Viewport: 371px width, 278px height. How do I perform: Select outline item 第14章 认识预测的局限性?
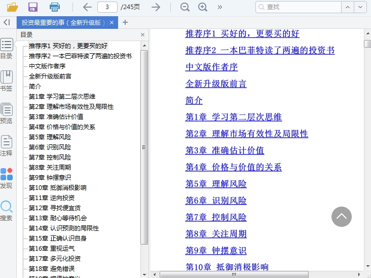tap(64, 228)
